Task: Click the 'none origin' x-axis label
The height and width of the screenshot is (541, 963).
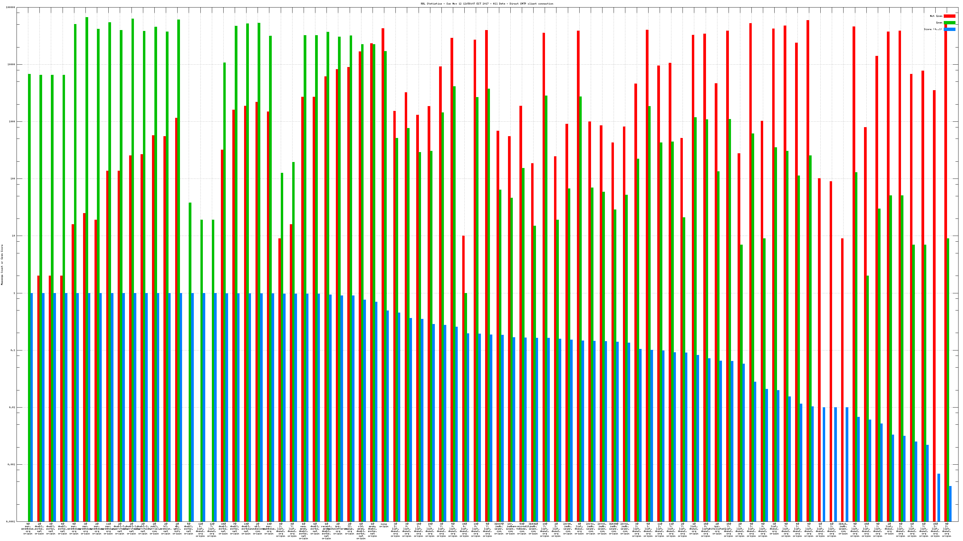Action: (x=384, y=525)
